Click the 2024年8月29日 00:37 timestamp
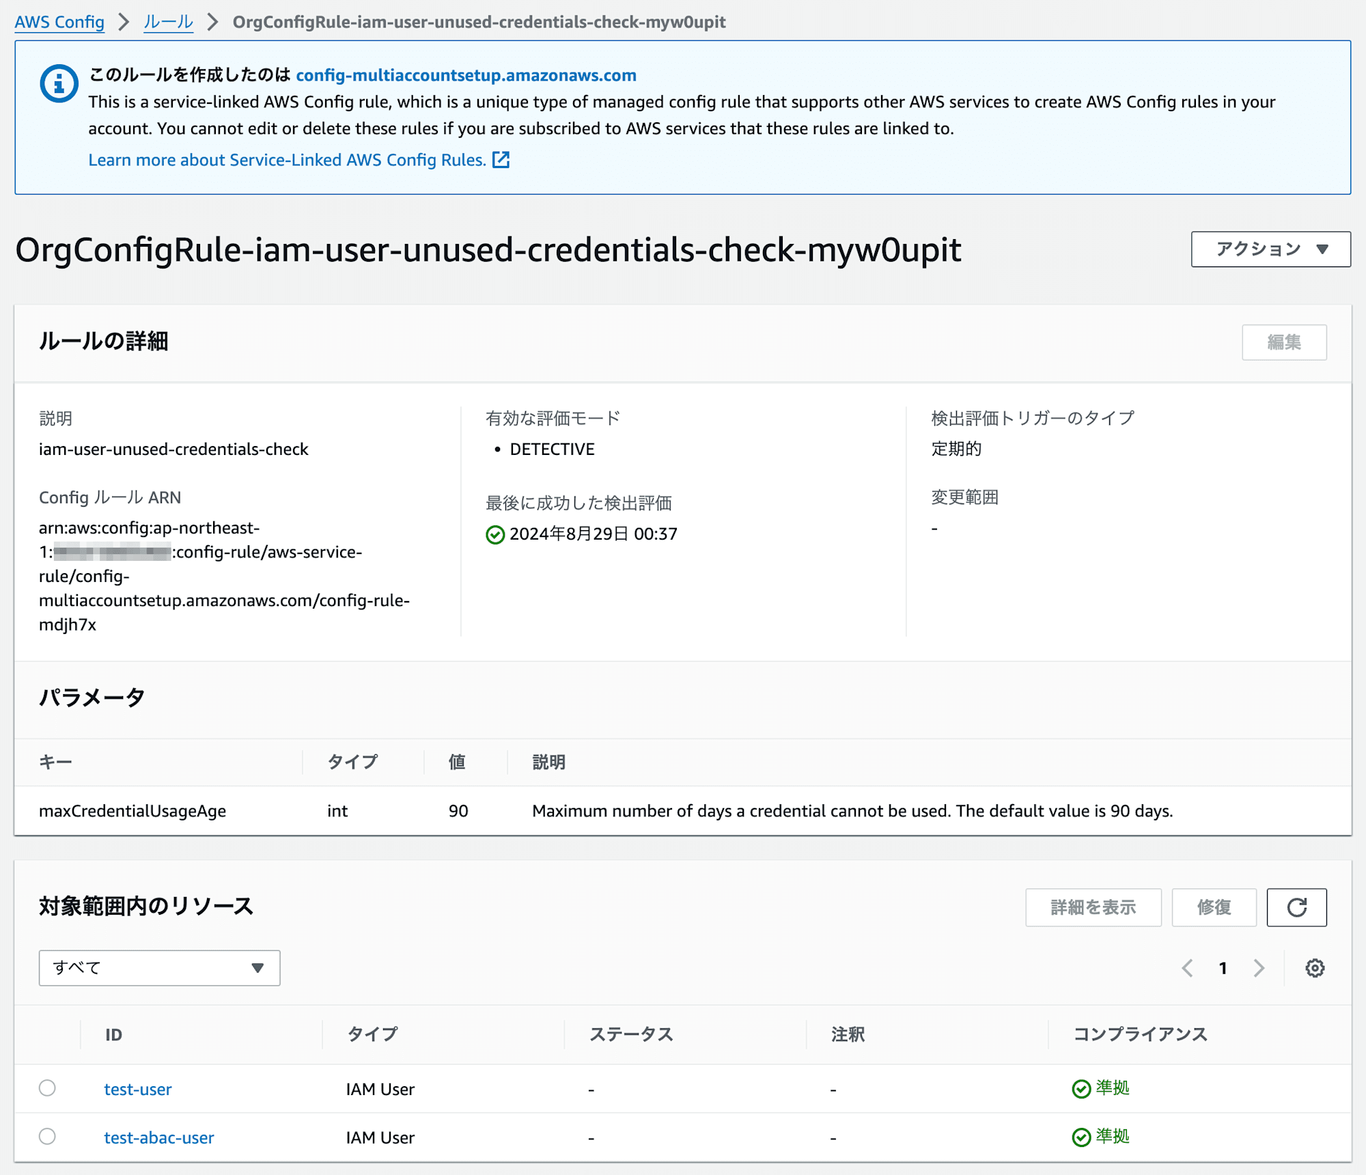This screenshot has height=1175, width=1366. (x=594, y=534)
